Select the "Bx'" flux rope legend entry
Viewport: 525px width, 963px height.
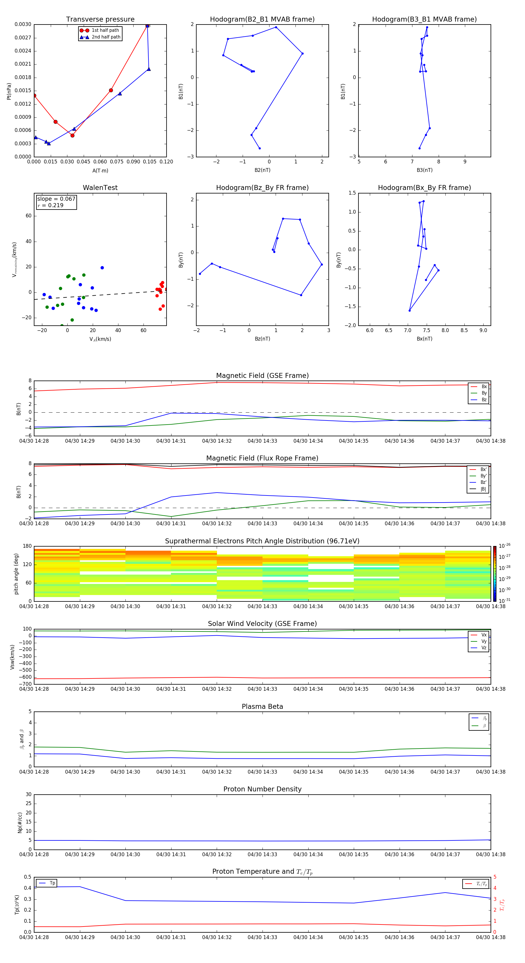pos(478,469)
